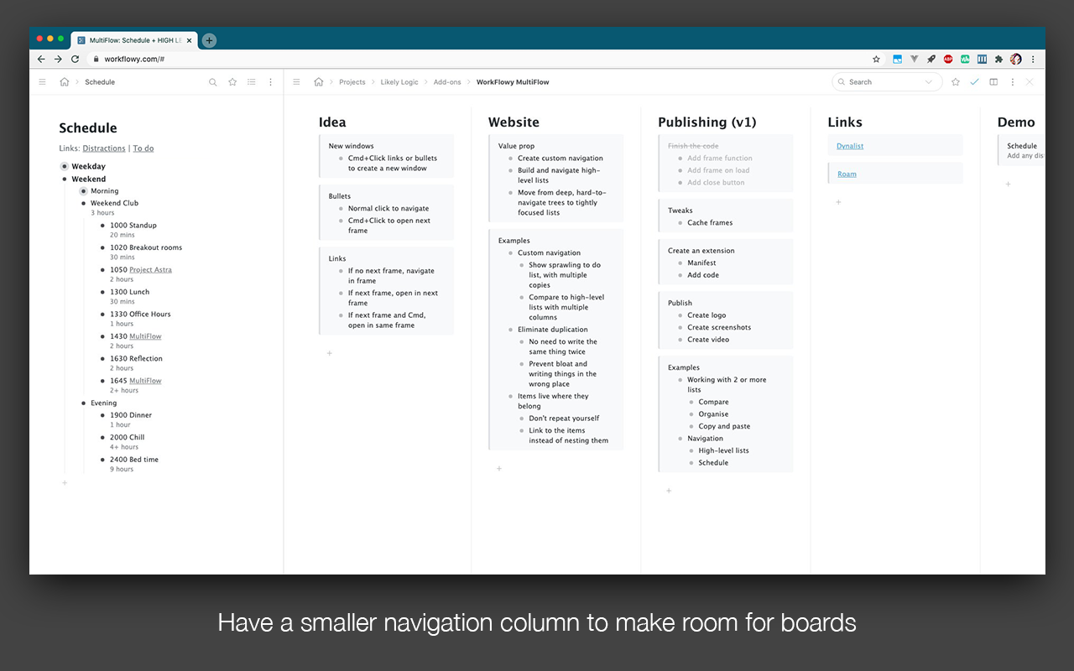Collapse the Morning section under Weekend
Image resolution: width=1074 pixels, height=671 pixels.
point(82,190)
